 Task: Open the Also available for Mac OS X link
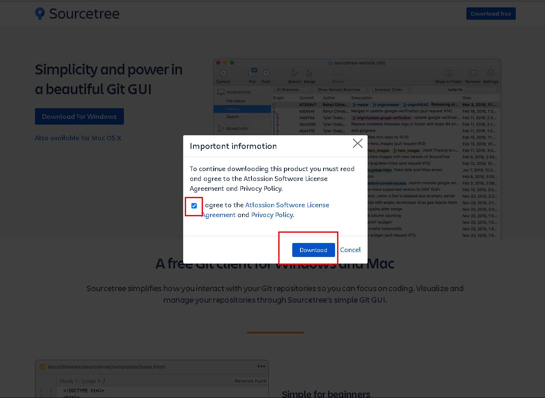pos(78,138)
